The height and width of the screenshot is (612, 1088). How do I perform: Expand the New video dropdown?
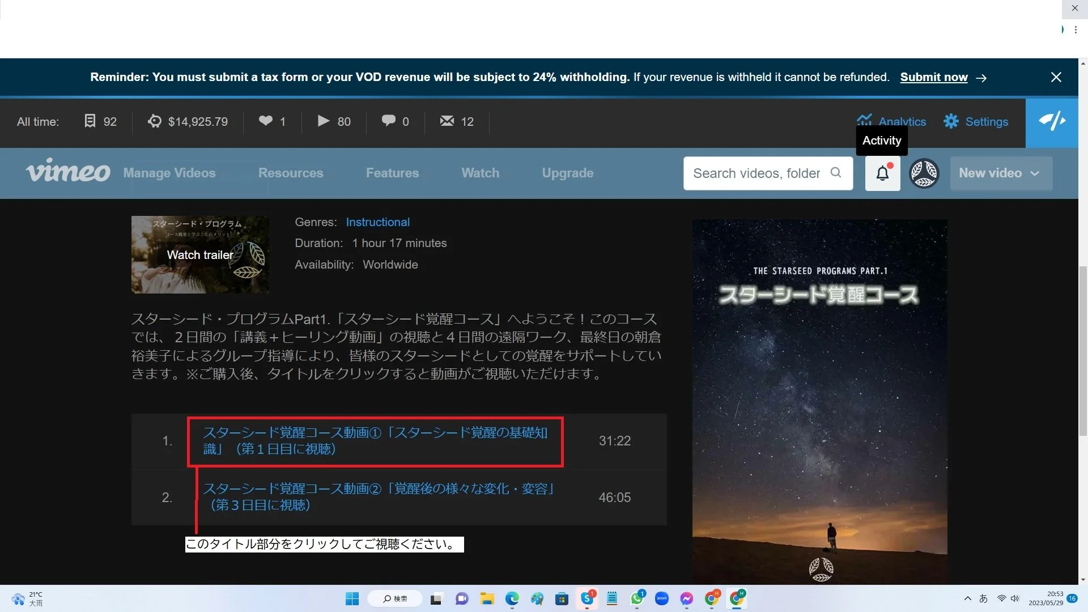[x=1001, y=173]
